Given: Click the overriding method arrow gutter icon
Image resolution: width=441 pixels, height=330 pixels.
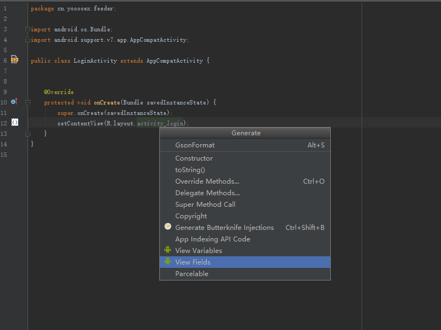Looking at the screenshot, I should (15, 102).
